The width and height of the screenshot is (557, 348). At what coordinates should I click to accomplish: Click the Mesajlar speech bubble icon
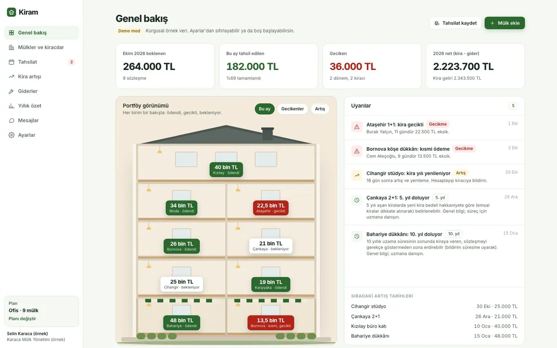click(x=12, y=121)
